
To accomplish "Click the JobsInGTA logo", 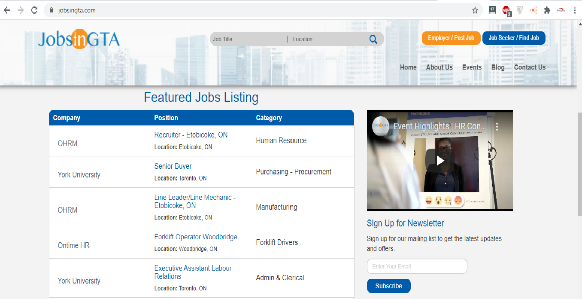I will click(79, 39).
